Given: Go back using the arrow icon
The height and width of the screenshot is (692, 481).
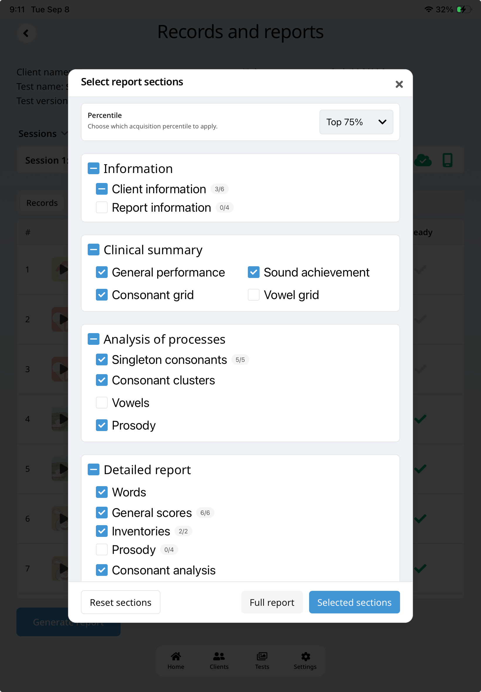Looking at the screenshot, I should [26, 33].
